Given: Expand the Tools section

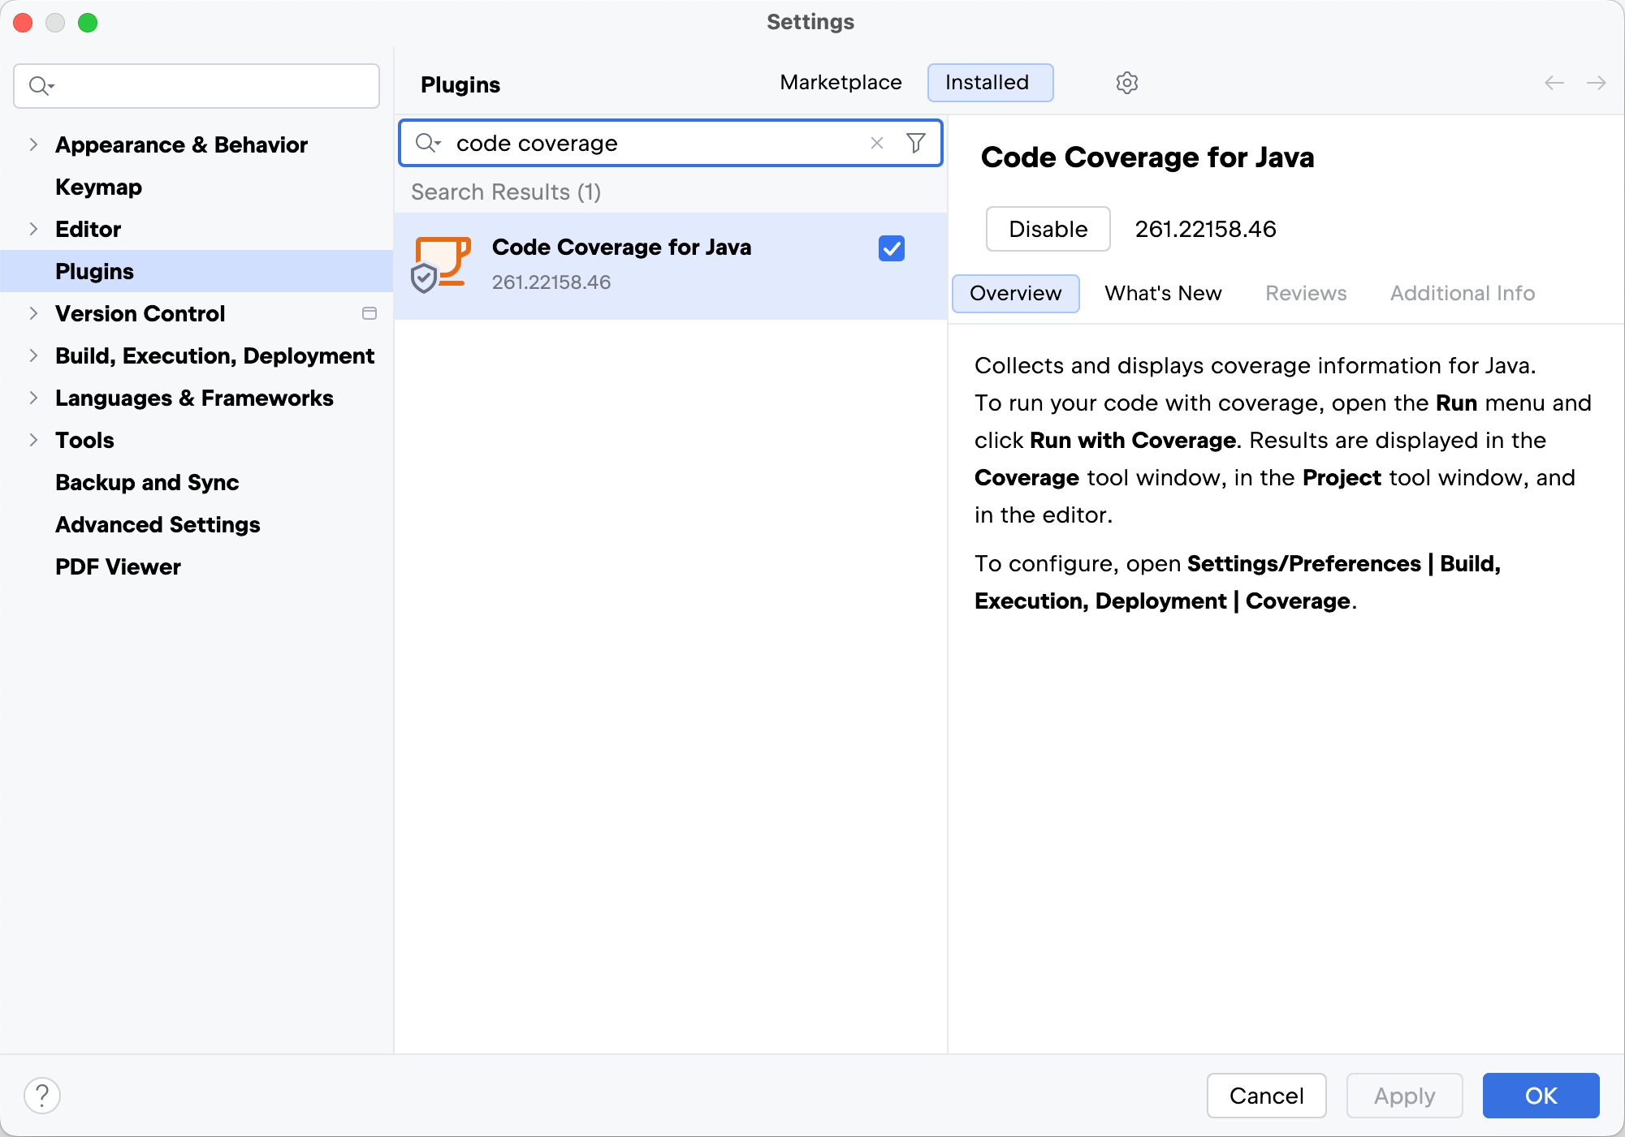Looking at the screenshot, I should (x=33, y=440).
